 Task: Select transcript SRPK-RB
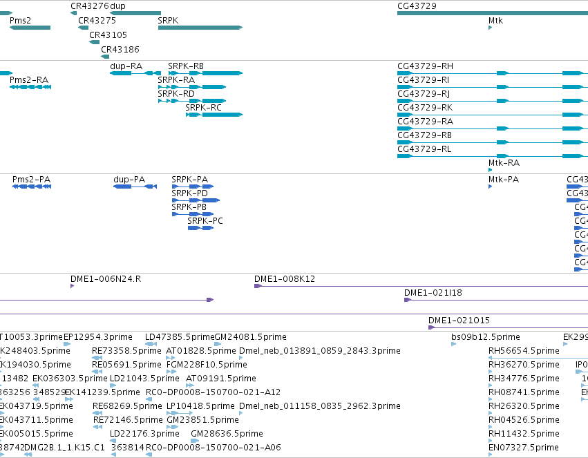coord(205,73)
